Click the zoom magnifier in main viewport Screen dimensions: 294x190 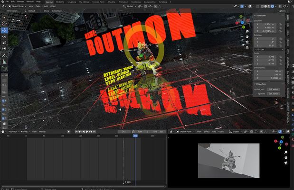tap(247, 31)
